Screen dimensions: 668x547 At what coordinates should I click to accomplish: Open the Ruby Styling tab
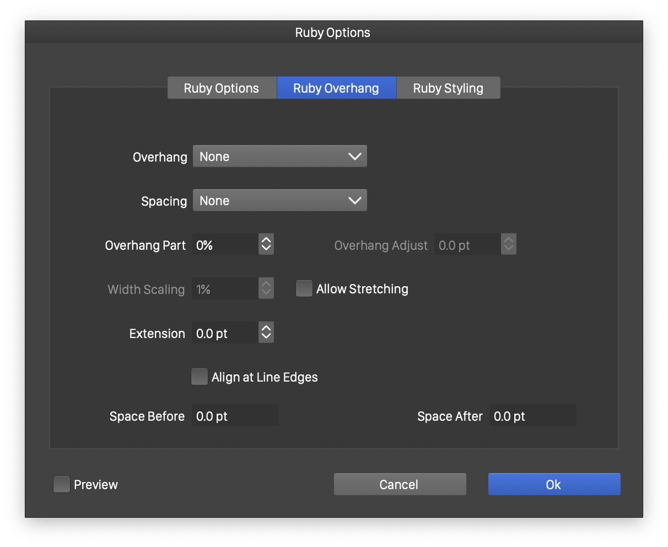pos(448,88)
